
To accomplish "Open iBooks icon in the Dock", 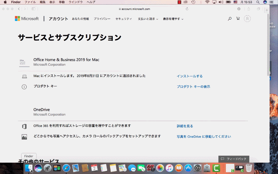I will 179,168.
